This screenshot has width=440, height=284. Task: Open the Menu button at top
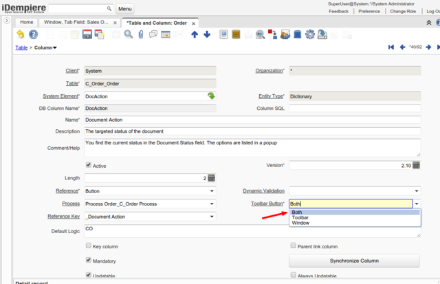[124, 9]
